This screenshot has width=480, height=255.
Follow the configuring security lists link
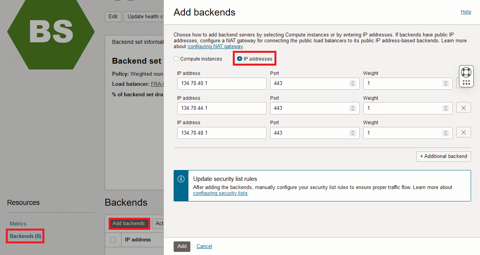(220, 193)
